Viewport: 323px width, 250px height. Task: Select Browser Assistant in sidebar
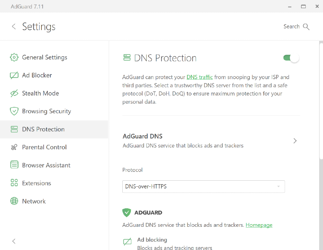coord(54,165)
